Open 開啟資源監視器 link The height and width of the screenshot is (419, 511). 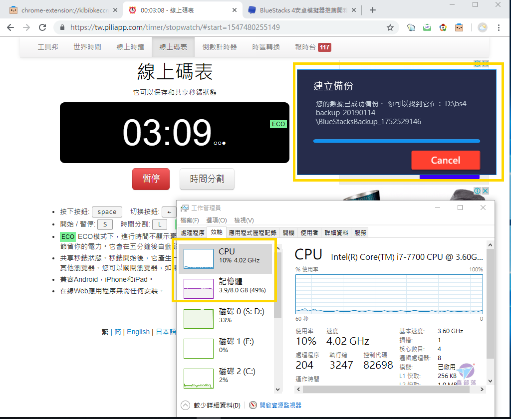pyautogui.click(x=280, y=405)
